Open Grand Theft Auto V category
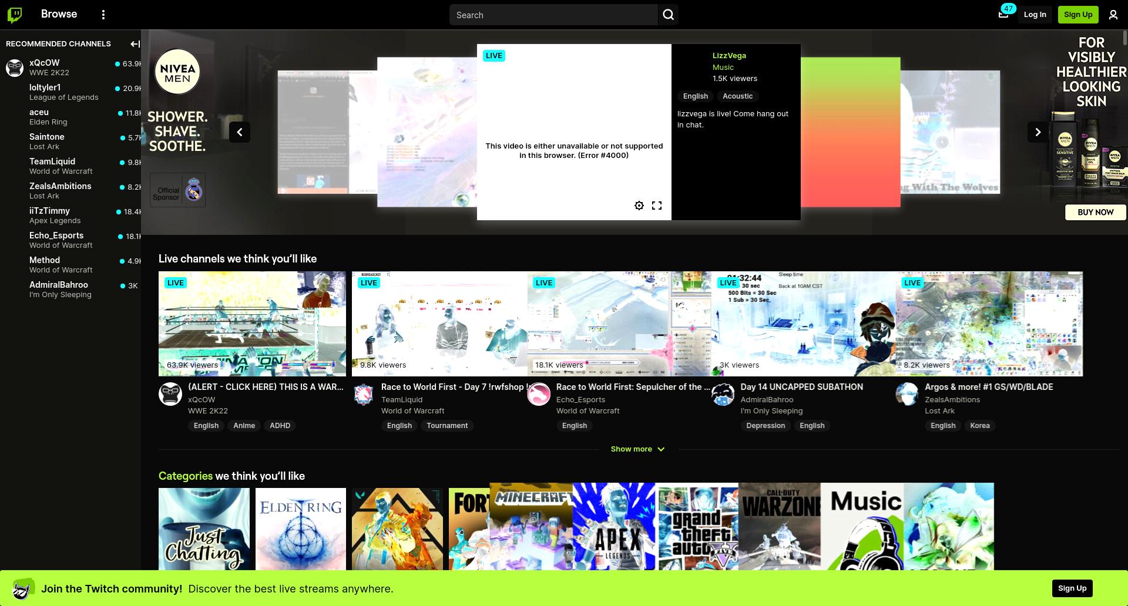The height and width of the screenshot is (606, 1128). tap(698, 526)
